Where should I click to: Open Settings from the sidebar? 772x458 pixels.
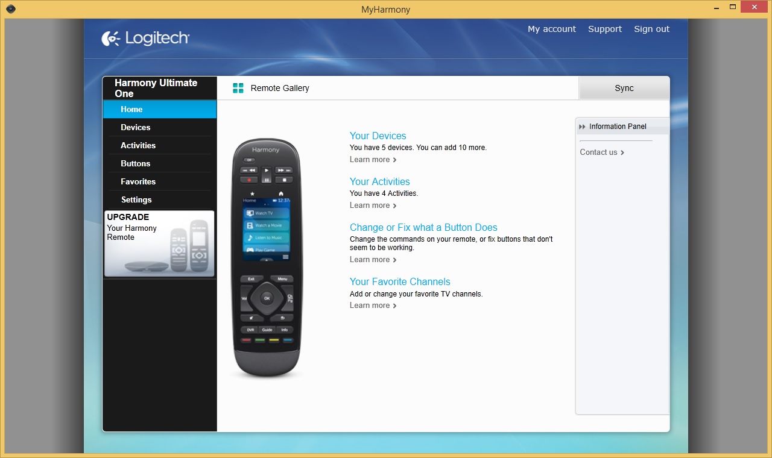click(160, 199)
